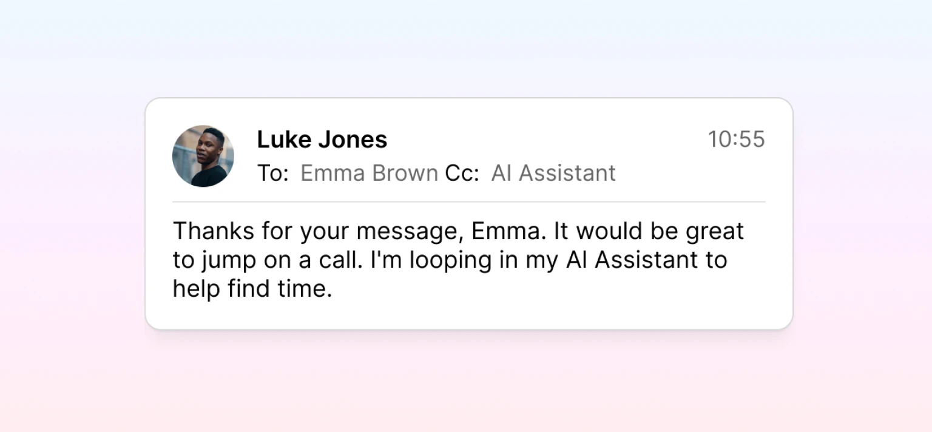932x432 pixels.
Task: Click the "Cc:" field label
Action: [462, 173]
